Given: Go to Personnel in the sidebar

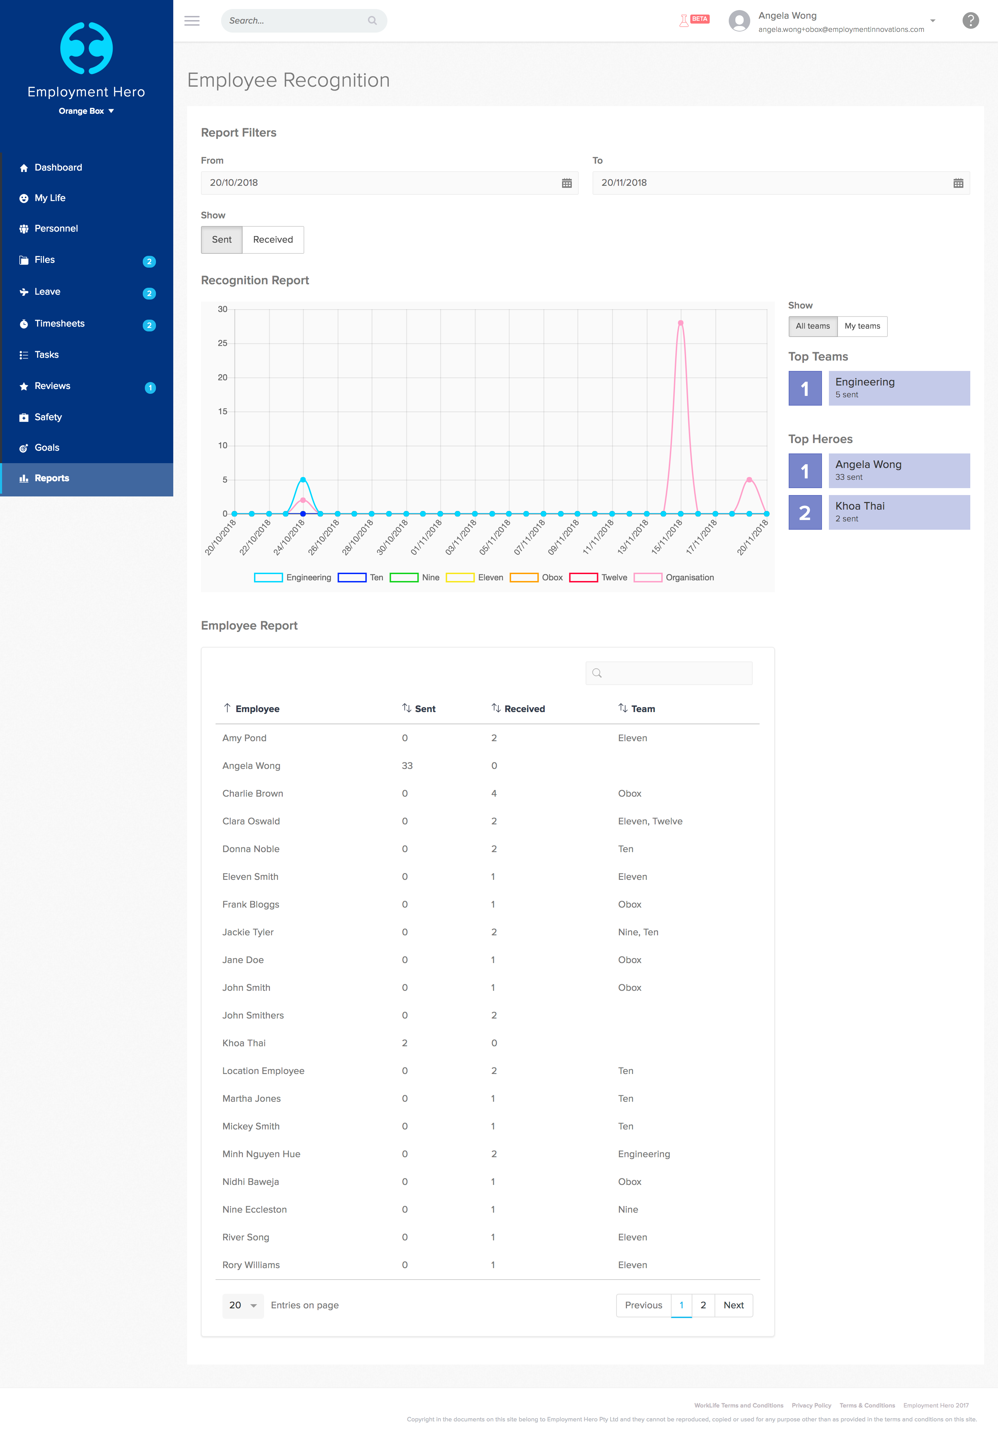Looking at the screenshot, I should (x=56, y=228).
